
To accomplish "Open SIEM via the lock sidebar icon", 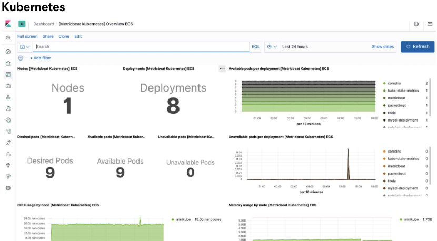I will (8, 154).
